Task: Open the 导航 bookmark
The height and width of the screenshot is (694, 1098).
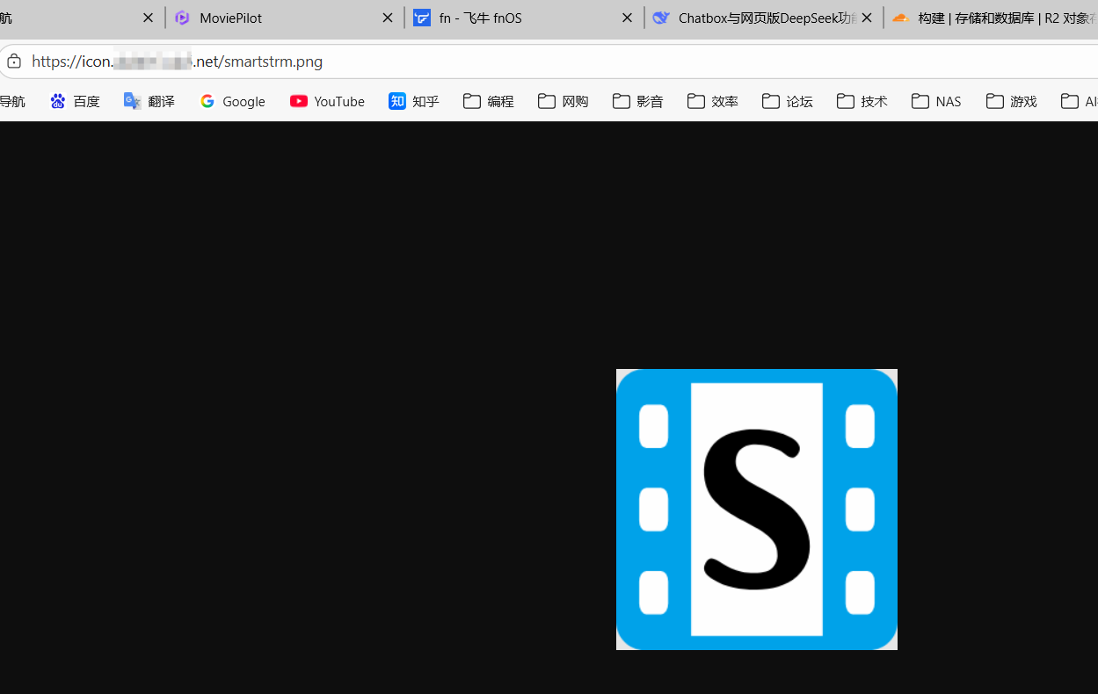Action: [12, 101]
